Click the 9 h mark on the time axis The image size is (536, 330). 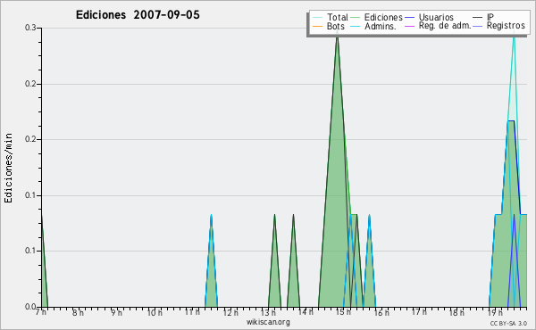click(x=116, y=312)
